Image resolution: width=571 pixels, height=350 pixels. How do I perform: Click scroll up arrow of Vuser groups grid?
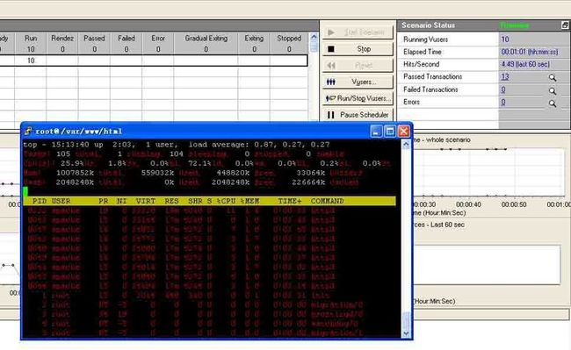pos(314,37)
